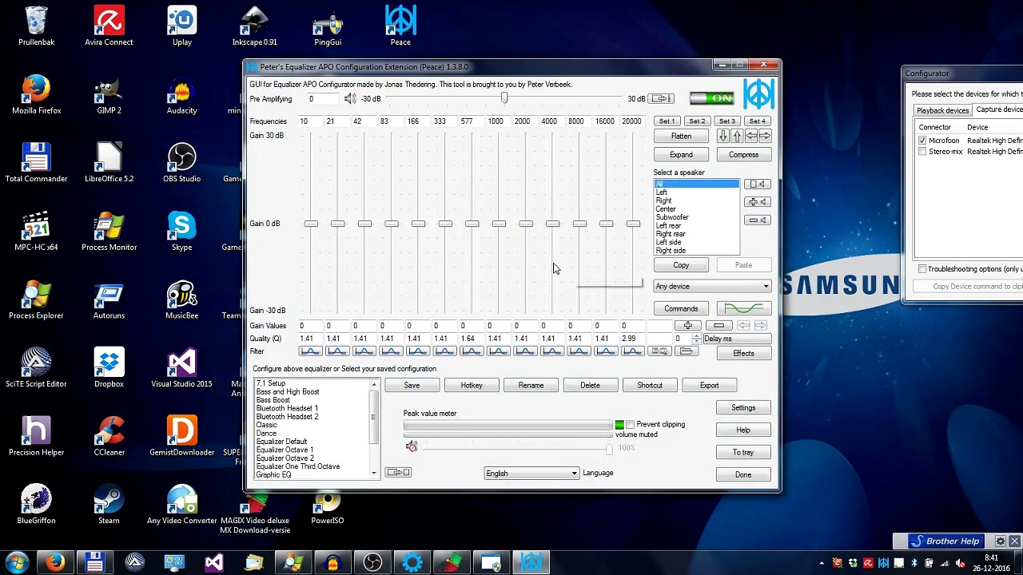Click the 1000 Hz gain slider handle
The width and height of the screenshot is (1023, 575).
click(x=499, y=224)
